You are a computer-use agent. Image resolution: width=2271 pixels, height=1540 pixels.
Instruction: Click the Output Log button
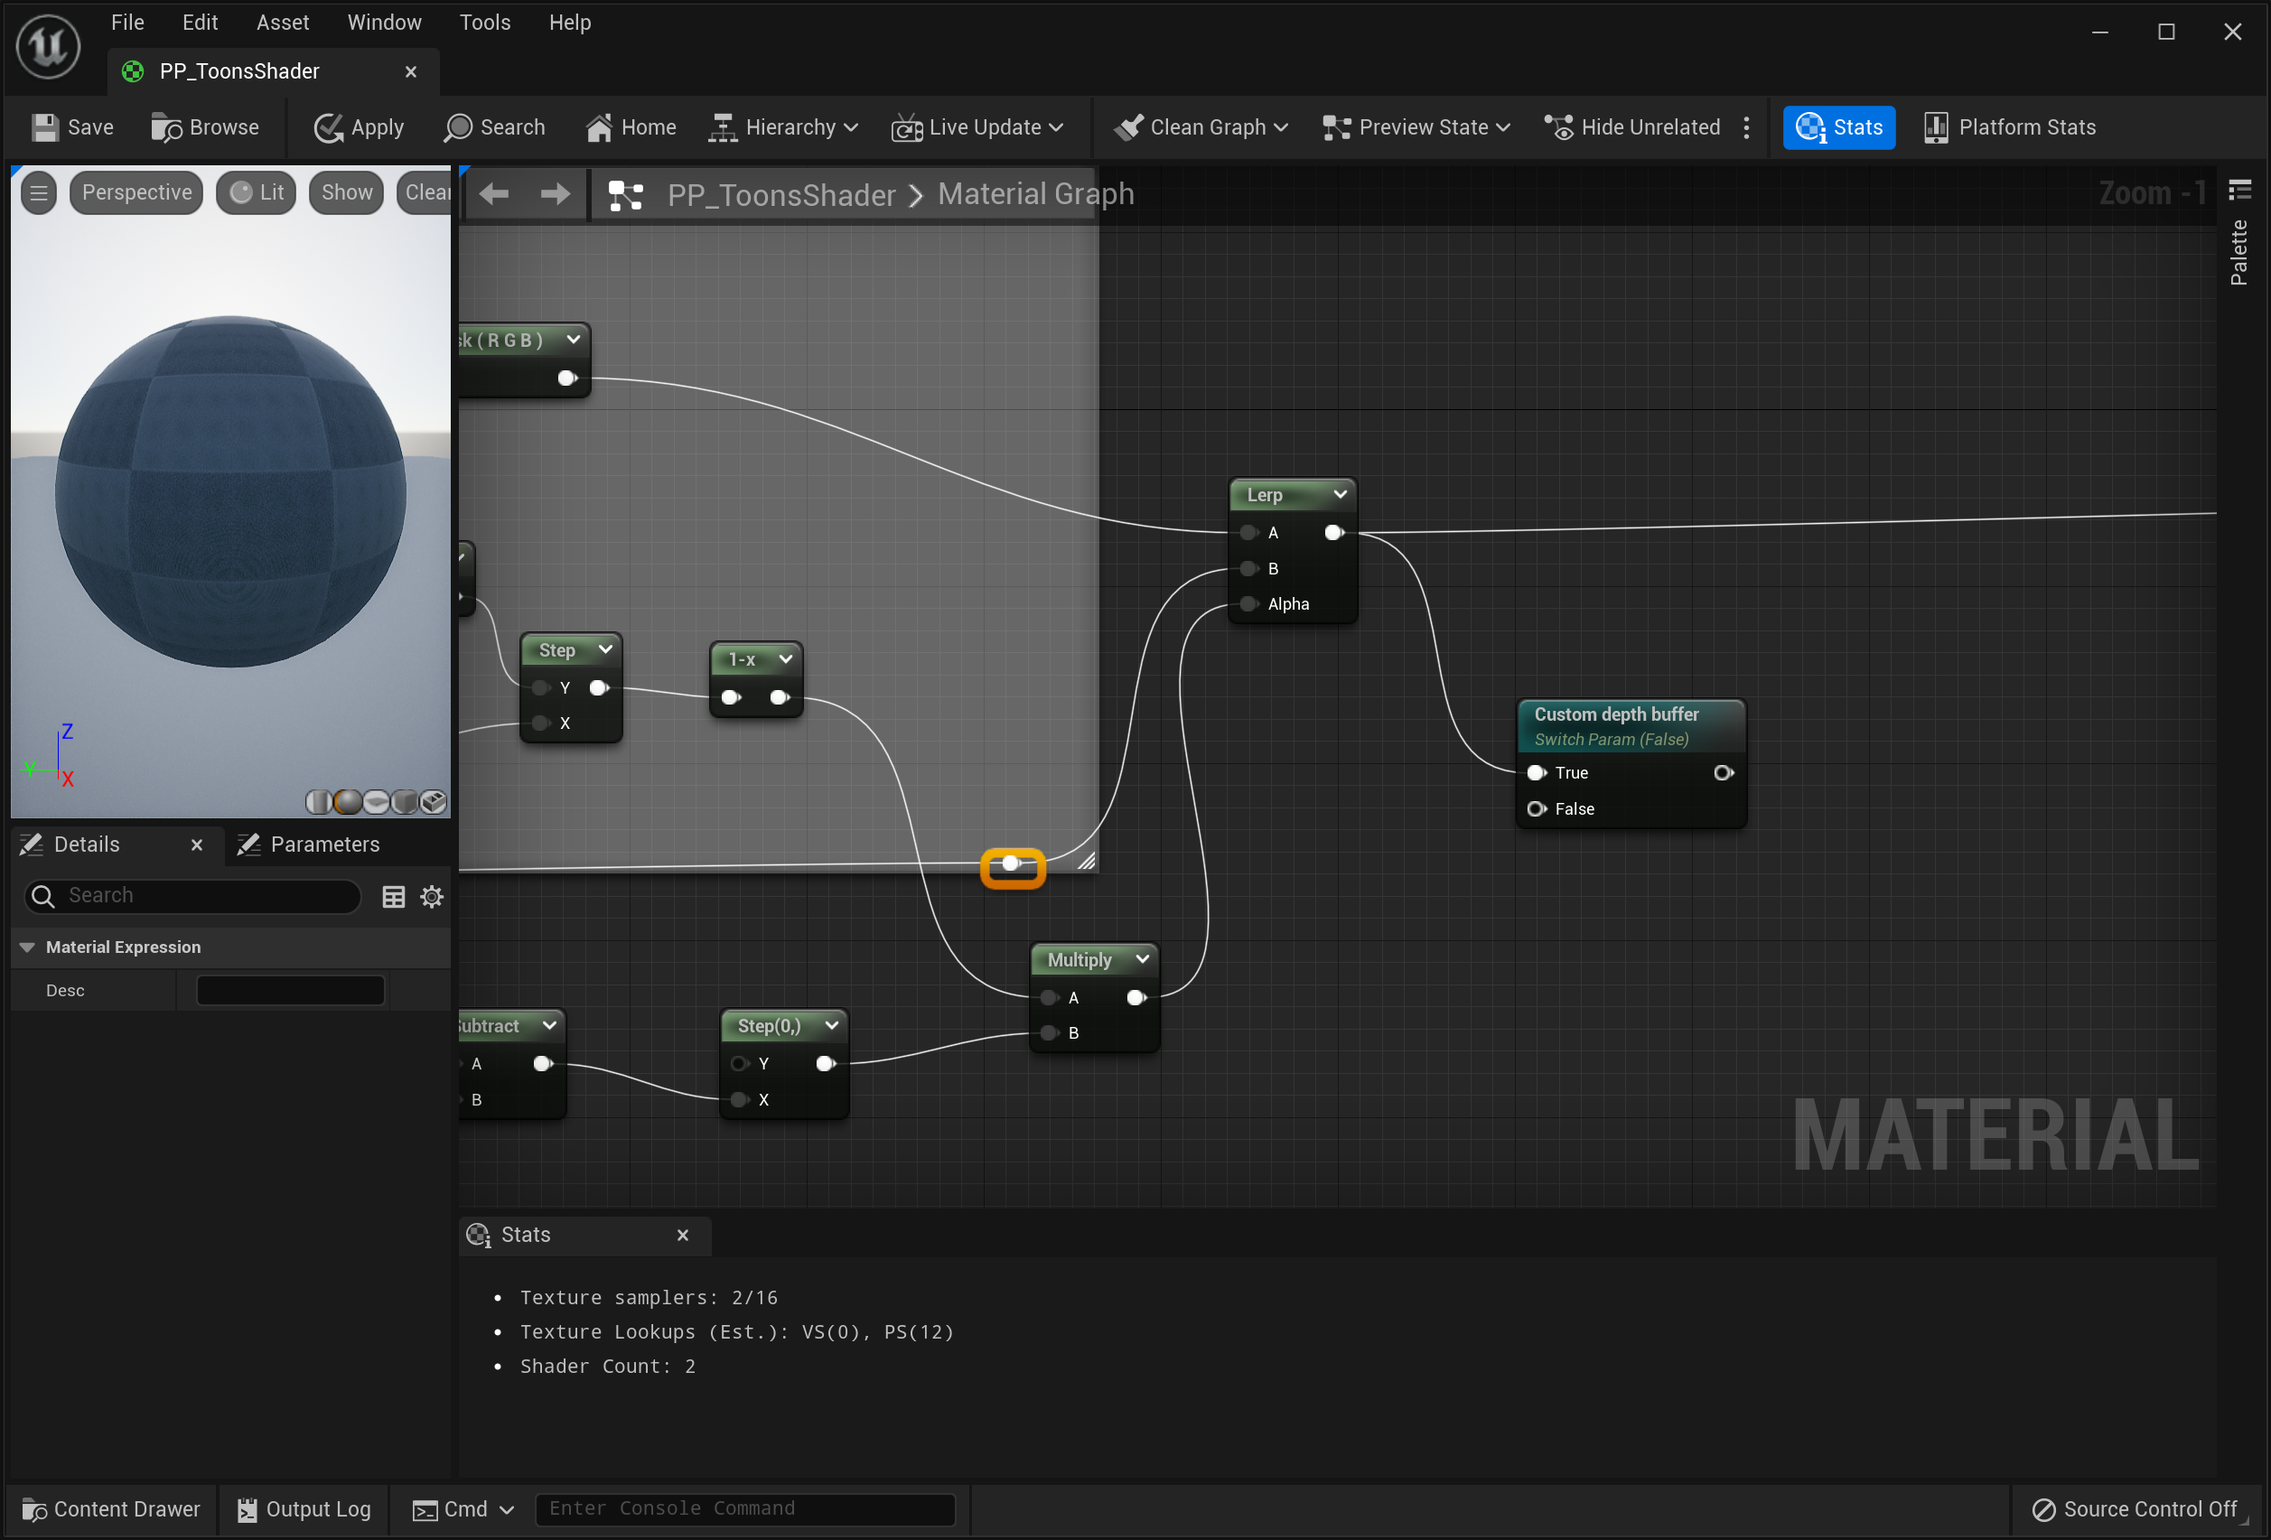pyautogui.click(x=304, y=1508)
